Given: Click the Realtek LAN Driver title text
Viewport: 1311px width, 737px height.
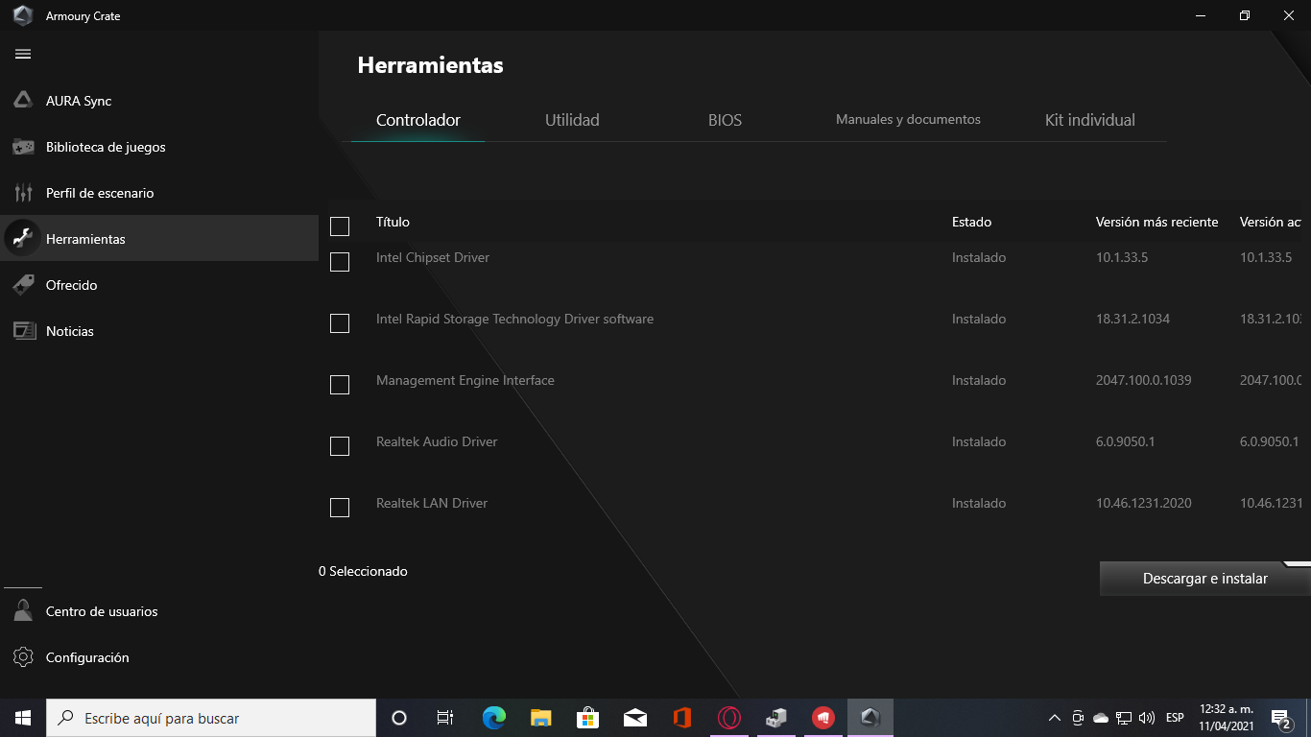Looking at the screenshot, I should (x=432, y=503).
